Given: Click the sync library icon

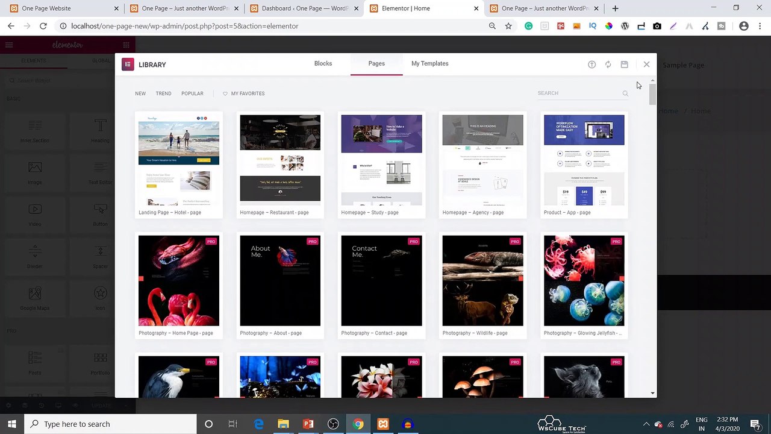Looking at the screenshot, I should tap(608, 64).
